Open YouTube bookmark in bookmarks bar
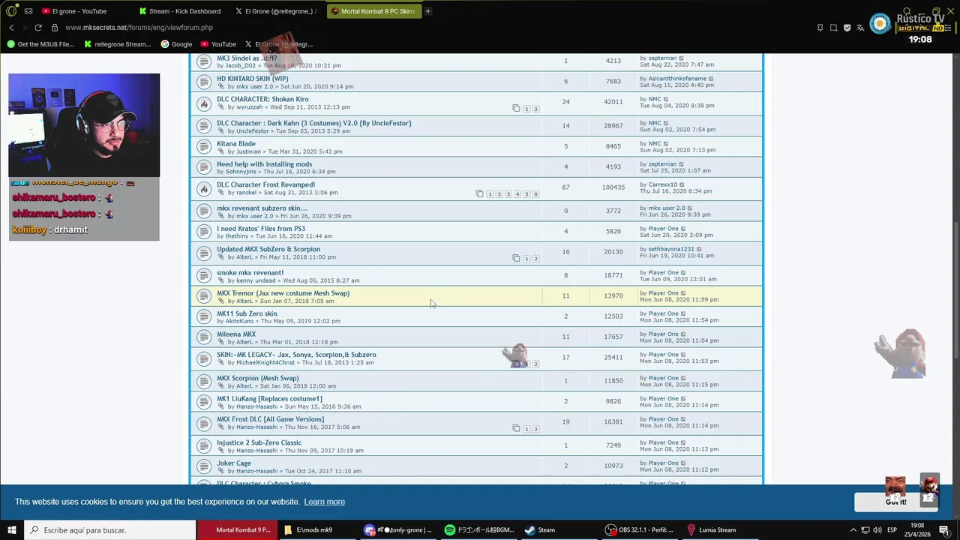The width and height of the screenshot is (960, 540). coord(217,44)
